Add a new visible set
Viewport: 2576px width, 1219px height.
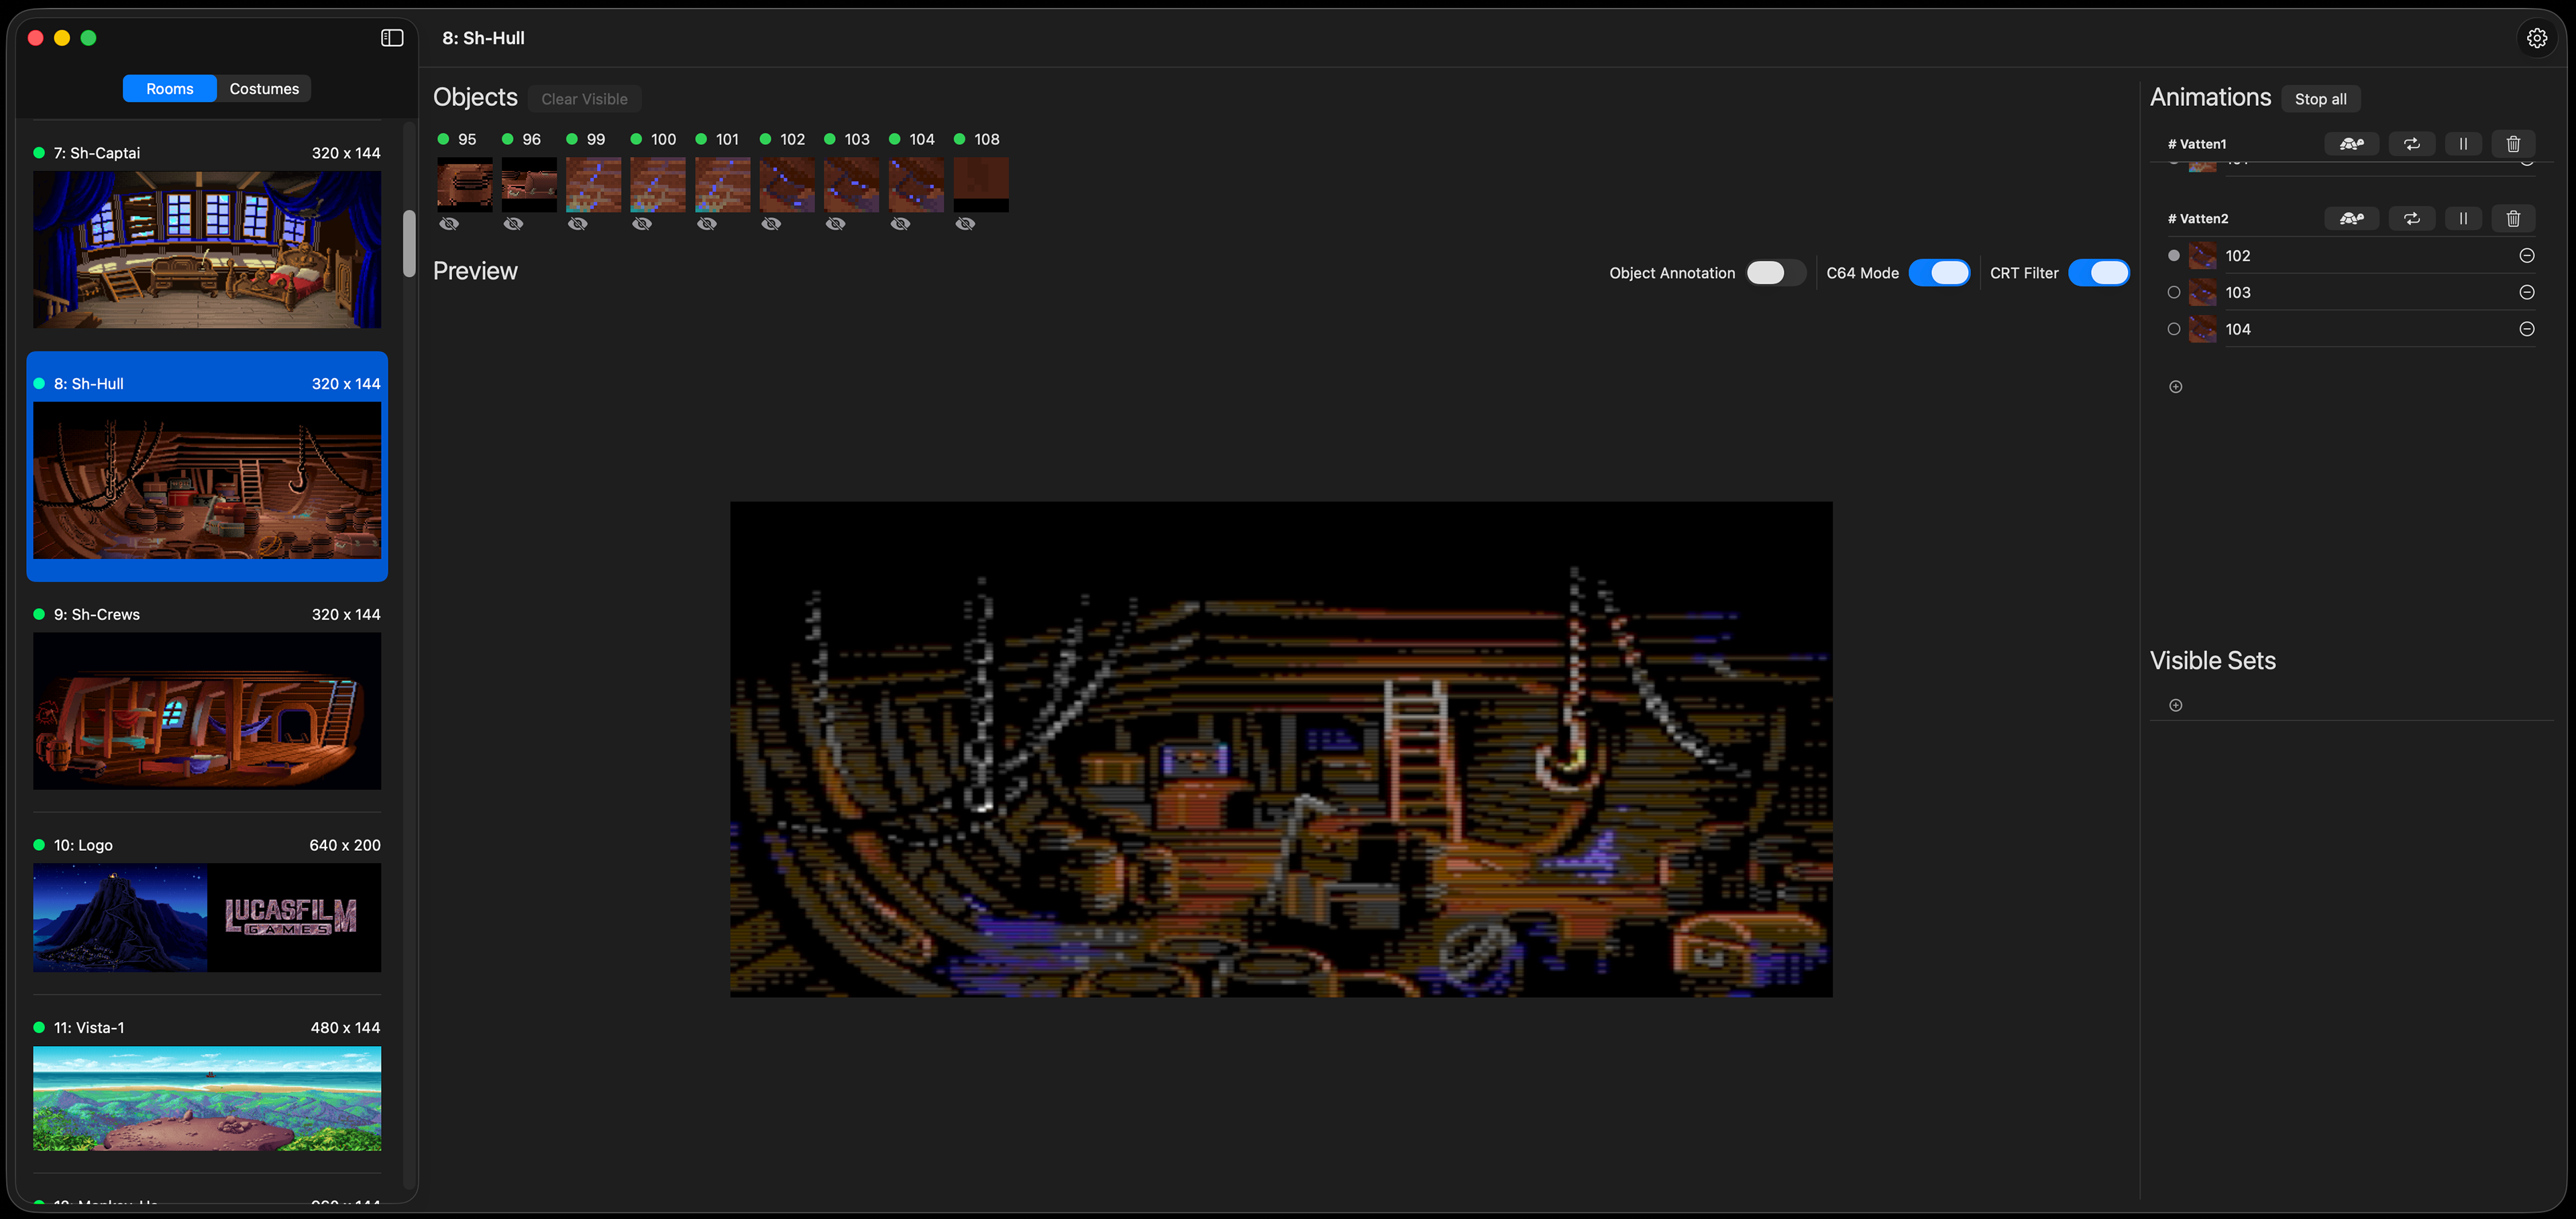(2175, 705)
